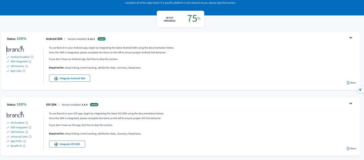Collapse the Android SDK section chevron

pos(350,38)
